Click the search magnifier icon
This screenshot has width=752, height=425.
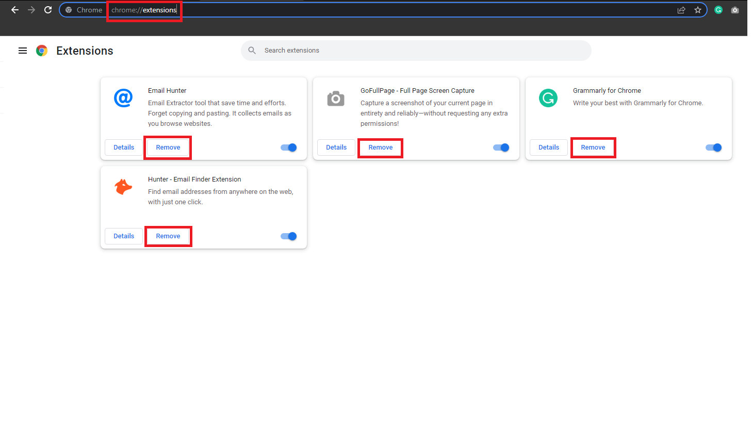pyautogui.click(x=252, y=51)
